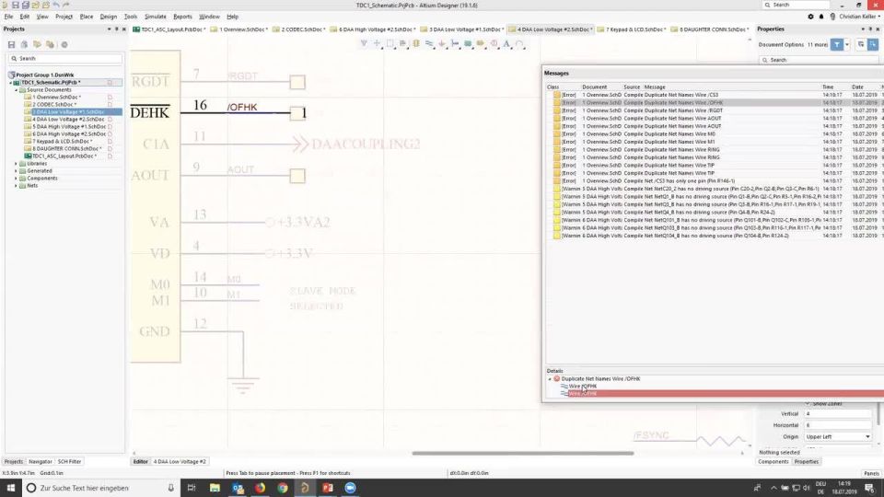This screenshot has width=884, height=497.
Task: Click the place power port (GND) icon
Action: [441, 43]
